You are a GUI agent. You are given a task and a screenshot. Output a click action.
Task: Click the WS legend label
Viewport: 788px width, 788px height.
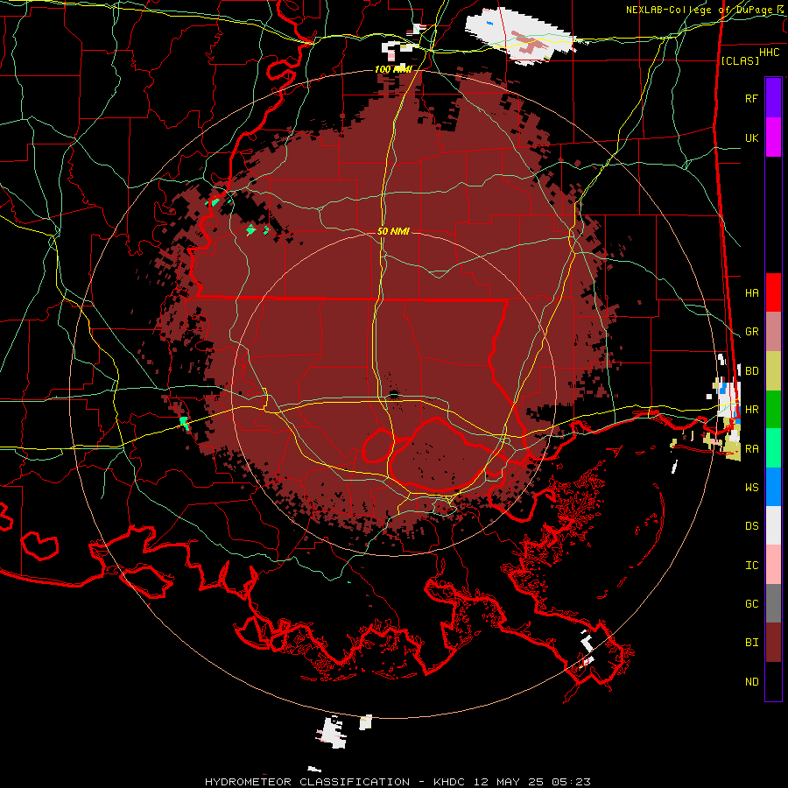751,487
